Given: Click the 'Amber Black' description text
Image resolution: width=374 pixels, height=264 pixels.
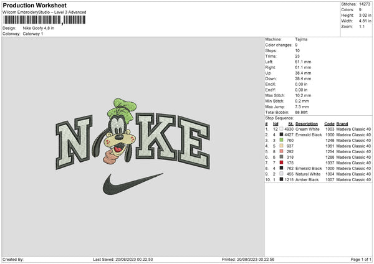Looking at the screenshot, I should [307, 180].
